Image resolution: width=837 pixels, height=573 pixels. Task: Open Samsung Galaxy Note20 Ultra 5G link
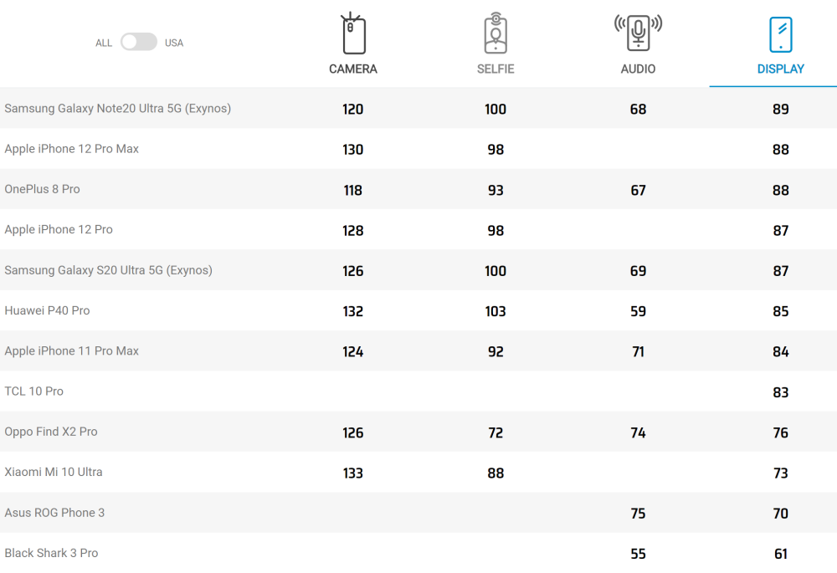point(118,109)
